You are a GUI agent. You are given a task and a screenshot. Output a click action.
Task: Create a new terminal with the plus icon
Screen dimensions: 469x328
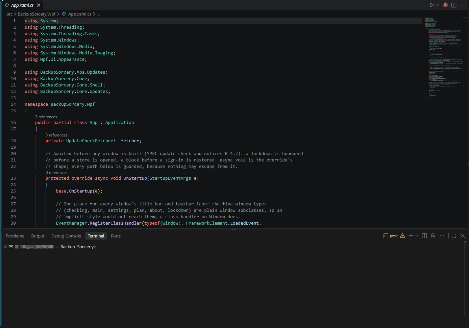click(411, 236)
